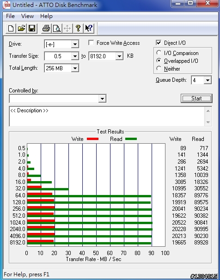Click the Write value 89
Image resolution: width=220 pixels, height=280 pixels.
(x=183, y=148)
